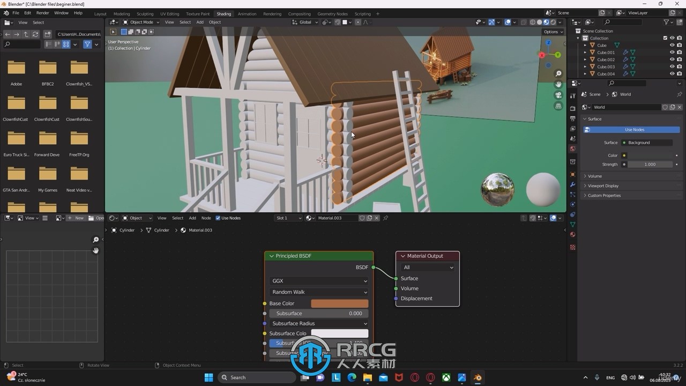This screenshot has width=686, height=386.
Task: Switch viewport to solid shading
Action: [539, 23]
